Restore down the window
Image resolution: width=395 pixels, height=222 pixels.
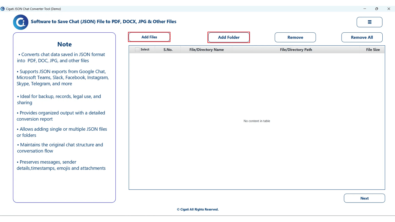(x=376, y=9)
